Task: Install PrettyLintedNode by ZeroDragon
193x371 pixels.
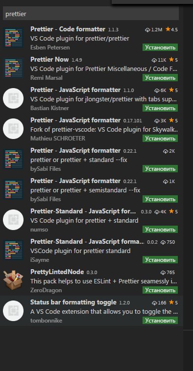Action: pyautogui.click(x=160, y=290)
